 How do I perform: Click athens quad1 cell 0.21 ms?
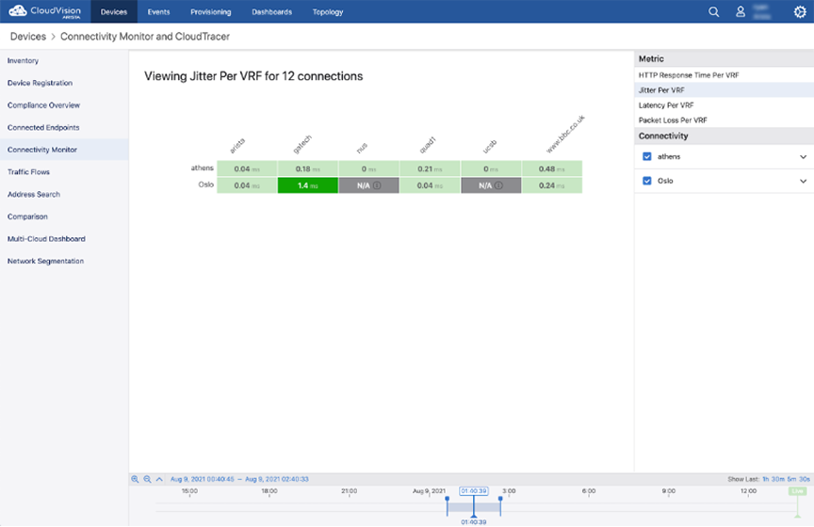click(430, 168)
